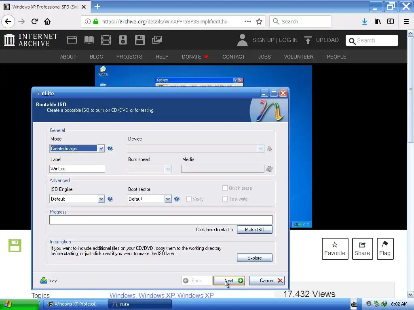This screenshot has height=310, width=414.
Task: Open DONATE menu item
Action: (195, 57)
